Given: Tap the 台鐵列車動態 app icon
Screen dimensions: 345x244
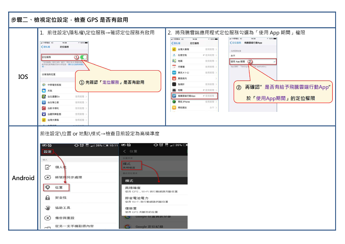Looking at the screenshot, I should [44, 114].
